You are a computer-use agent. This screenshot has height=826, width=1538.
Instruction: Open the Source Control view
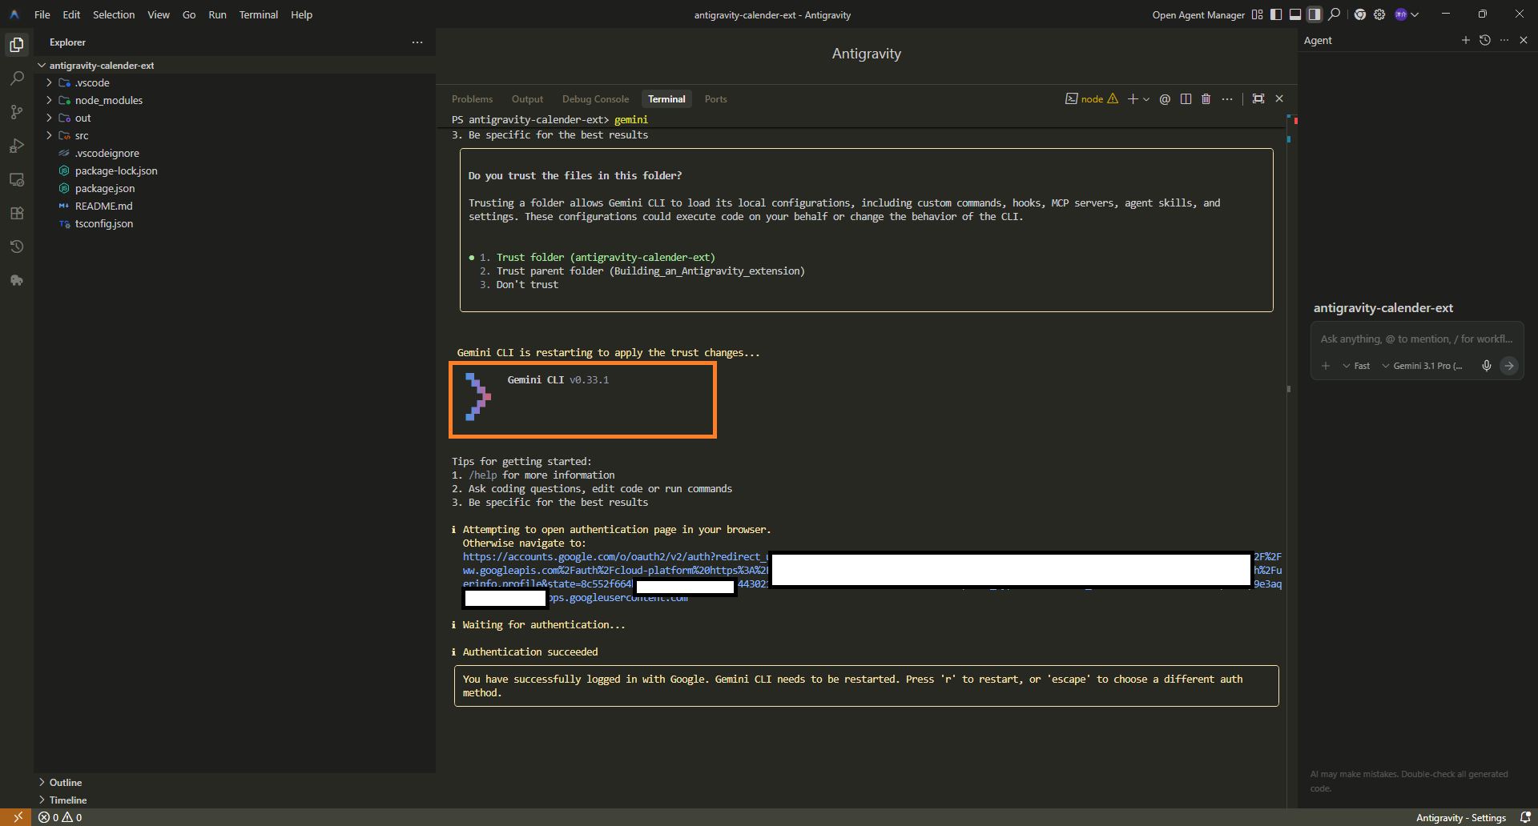click(16, 112)
